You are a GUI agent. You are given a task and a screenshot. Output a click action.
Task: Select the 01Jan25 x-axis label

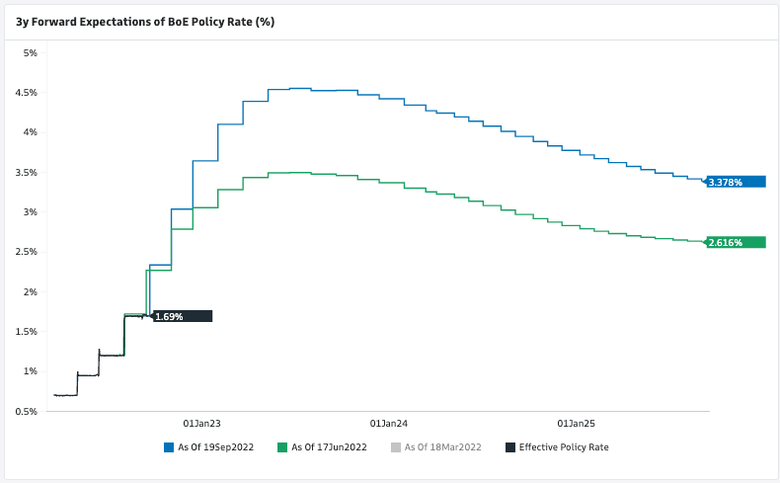(577, 423)
